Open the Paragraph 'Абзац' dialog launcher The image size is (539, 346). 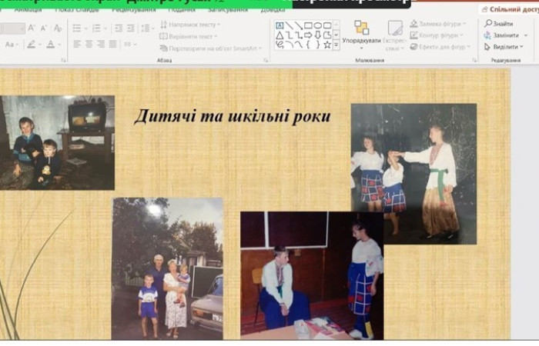click(x=266, y=60)
